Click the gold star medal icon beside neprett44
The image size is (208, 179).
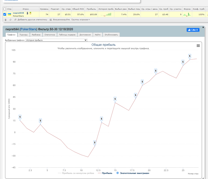[x=30, y=13]
